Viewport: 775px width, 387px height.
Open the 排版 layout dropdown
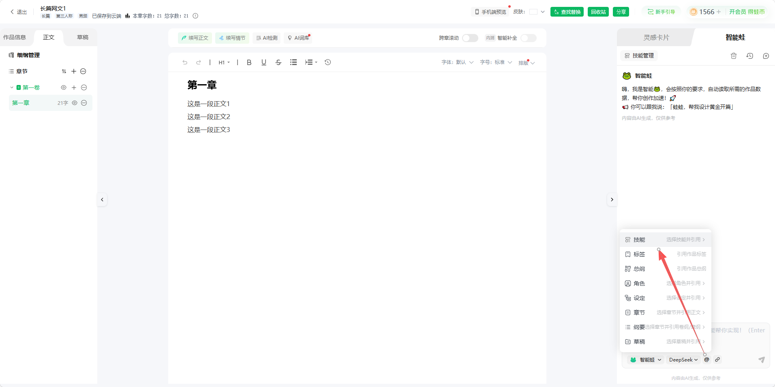pyautogui.click(x=527, y=63)
